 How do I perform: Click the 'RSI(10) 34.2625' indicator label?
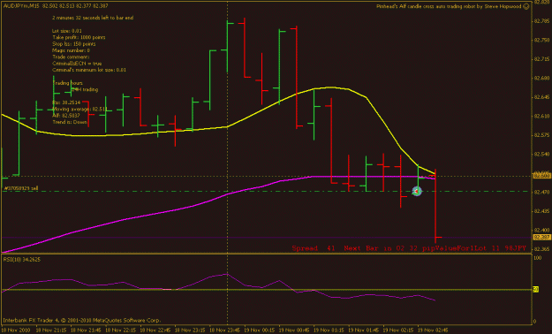coord(22,259)
